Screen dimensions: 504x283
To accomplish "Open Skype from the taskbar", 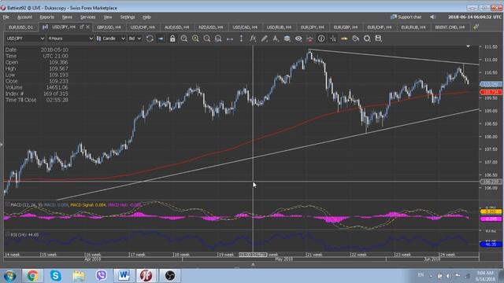I will click(x=55, y=276).
